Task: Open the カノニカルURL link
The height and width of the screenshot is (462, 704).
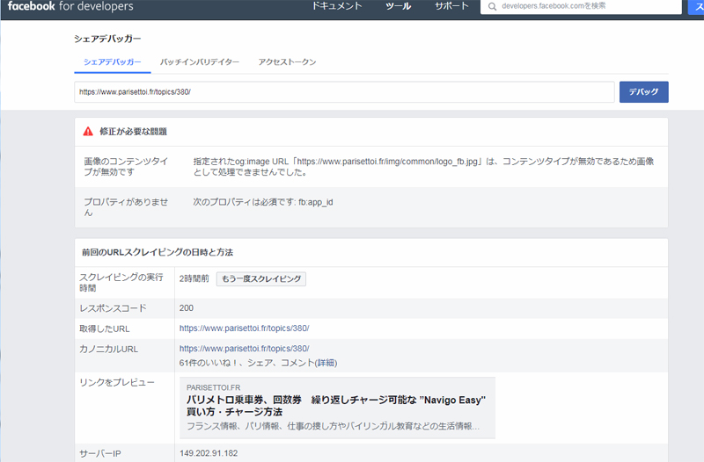Action: point(245,348)
